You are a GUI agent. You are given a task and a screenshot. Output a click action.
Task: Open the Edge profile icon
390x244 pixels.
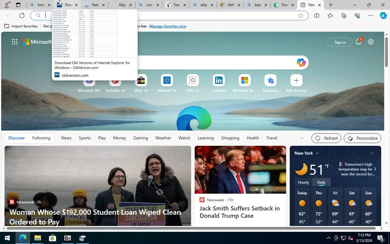point(6,5)
